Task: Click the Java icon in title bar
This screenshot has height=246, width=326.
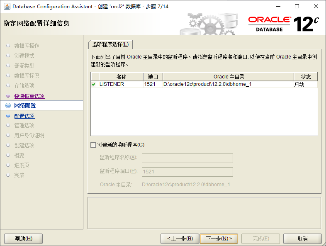Action: point(7,6)
